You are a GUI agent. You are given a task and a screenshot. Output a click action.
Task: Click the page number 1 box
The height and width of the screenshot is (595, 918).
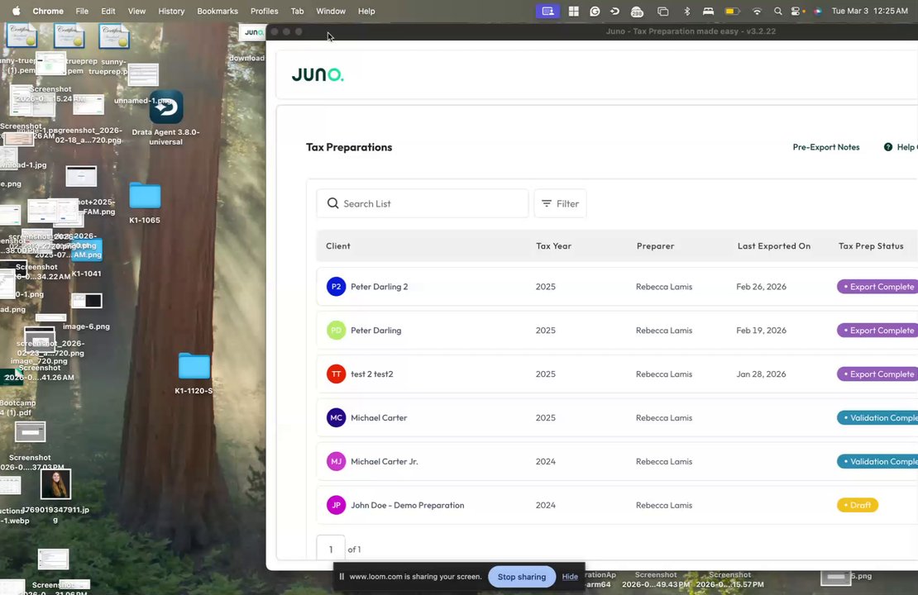click(x=331, y=549)
